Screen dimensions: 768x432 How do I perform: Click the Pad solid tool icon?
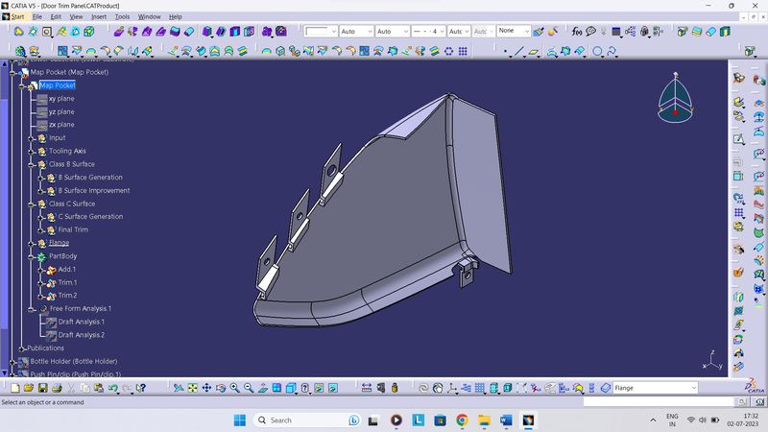[x=206, y=32]
